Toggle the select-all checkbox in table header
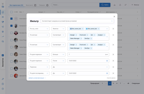Screen dimensions: 144x94 click(11, 12)
